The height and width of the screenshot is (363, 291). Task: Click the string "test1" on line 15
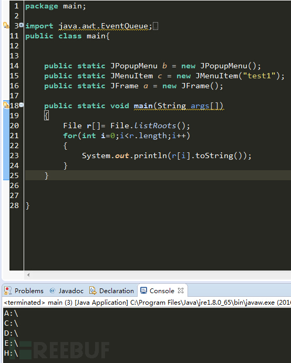click(x=259, y=76)
